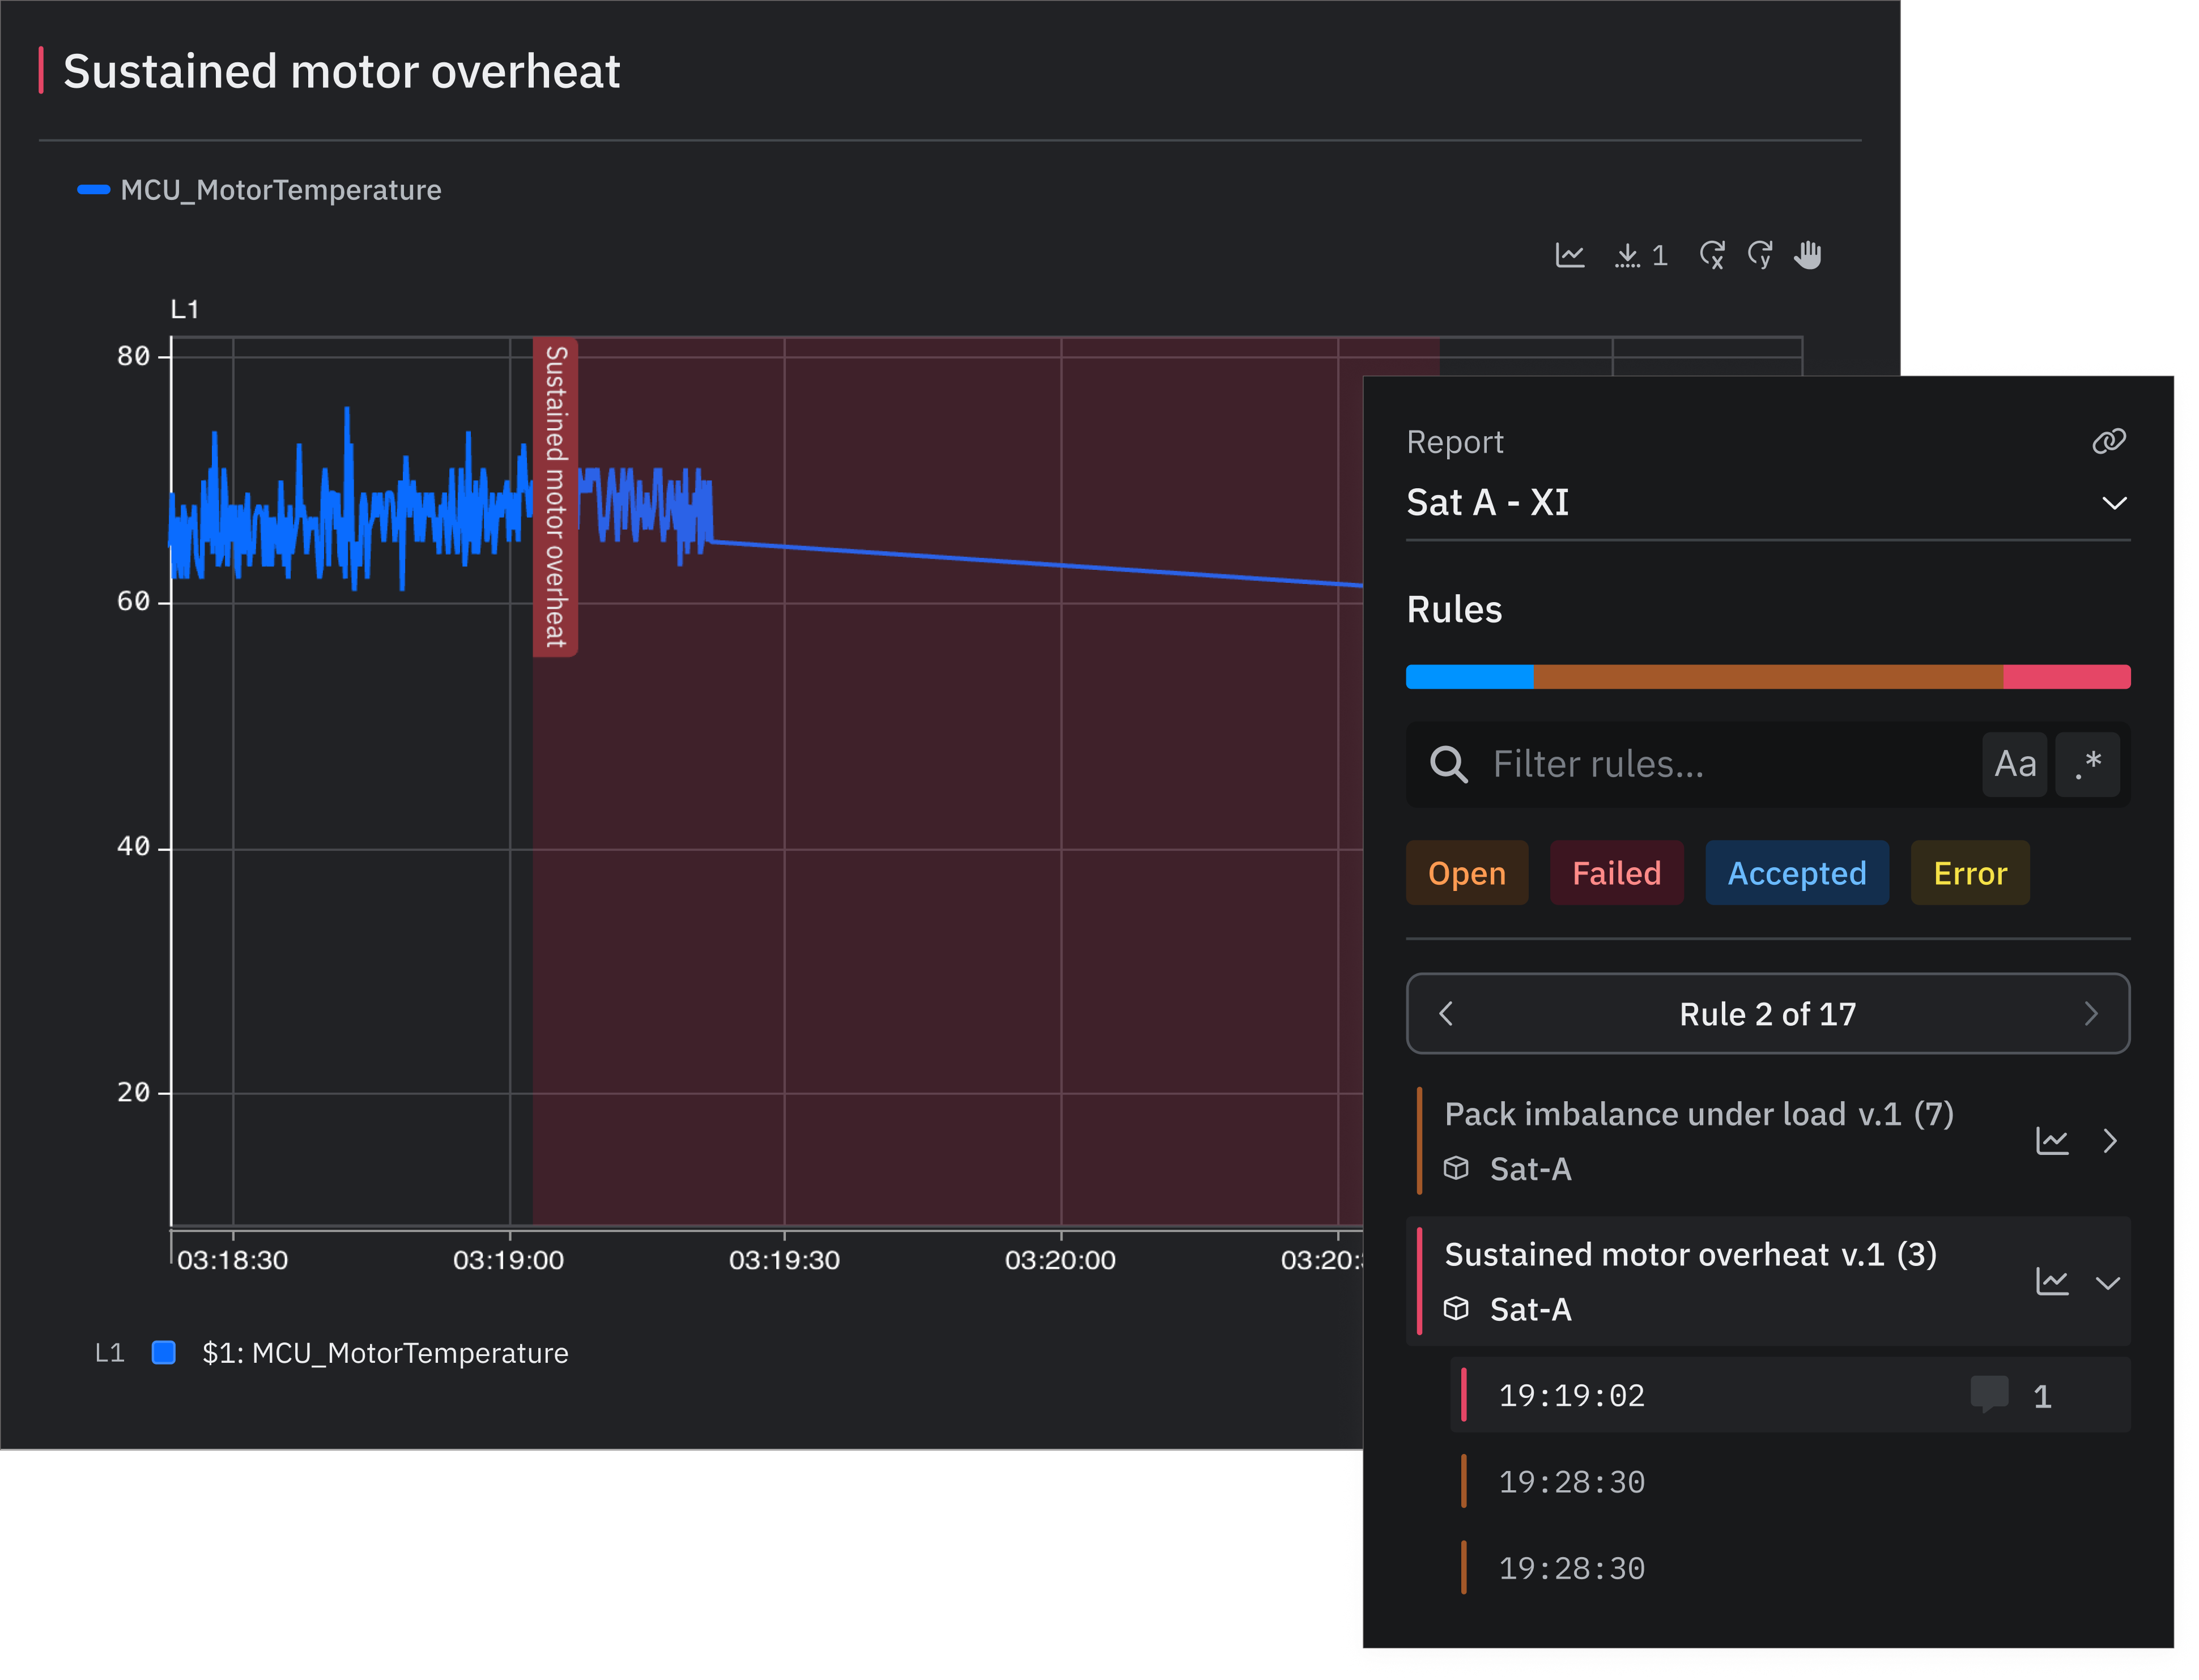Open the comment bubble on 19:19:02
Screen dimensions: 2199x1680
click(x=1988, y=1394)
